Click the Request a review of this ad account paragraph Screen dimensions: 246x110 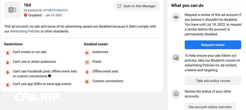(213, 24)
